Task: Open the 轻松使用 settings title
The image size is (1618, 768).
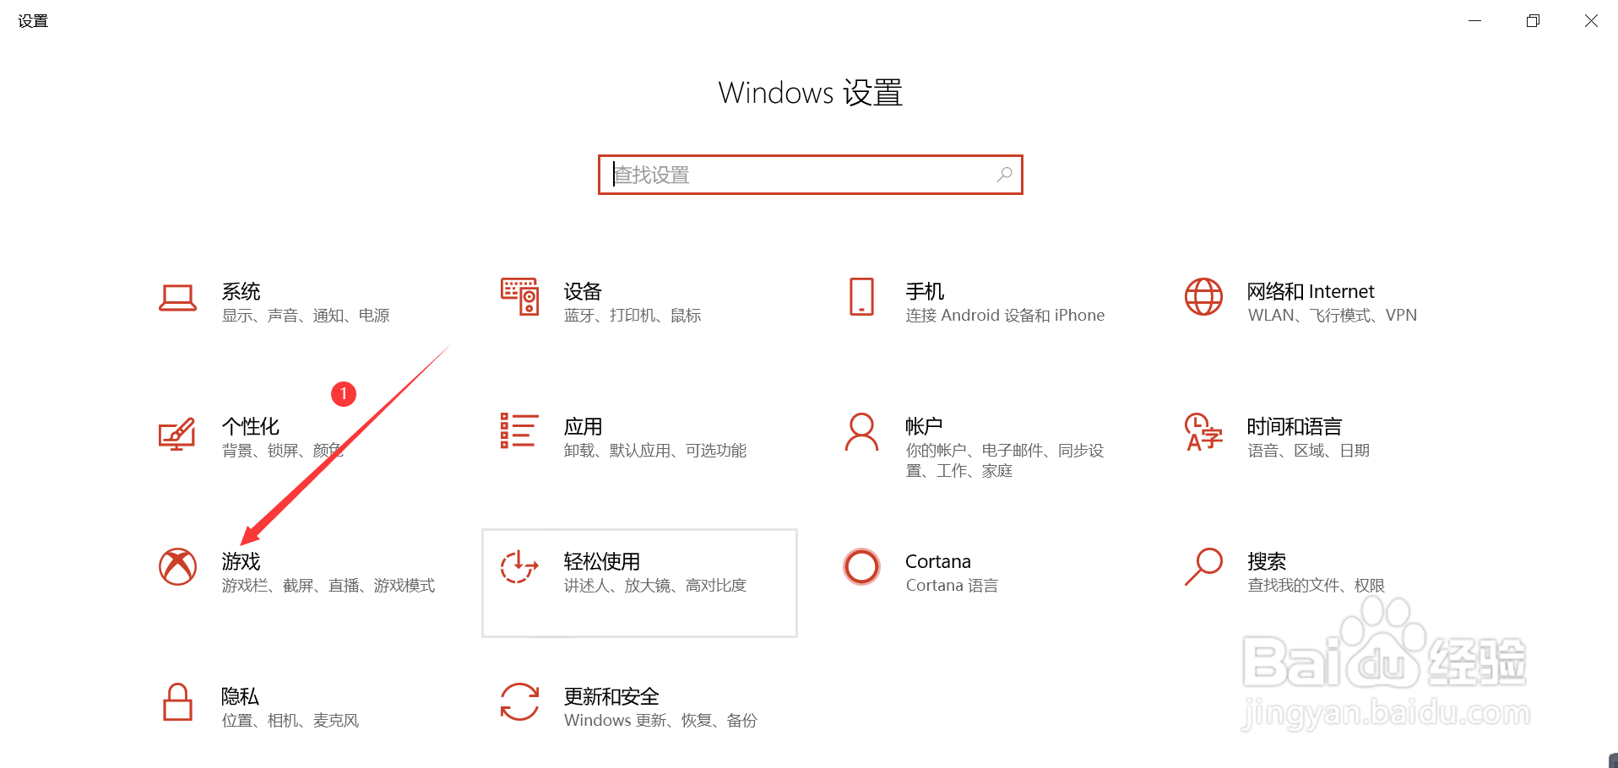Action: click(x=601, y=562)
